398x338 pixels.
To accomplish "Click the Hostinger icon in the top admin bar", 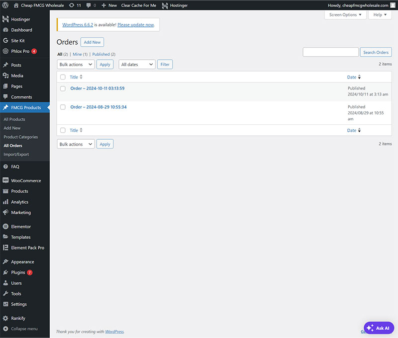I will [165, 5].
